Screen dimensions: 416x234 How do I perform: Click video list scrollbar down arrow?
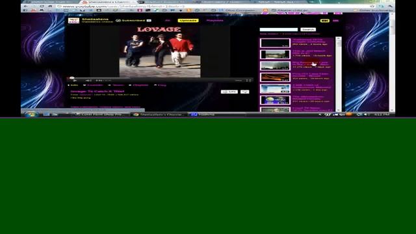338,110
